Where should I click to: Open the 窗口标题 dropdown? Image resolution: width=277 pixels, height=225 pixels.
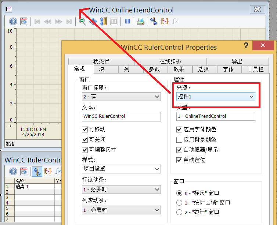click(121, 97)
